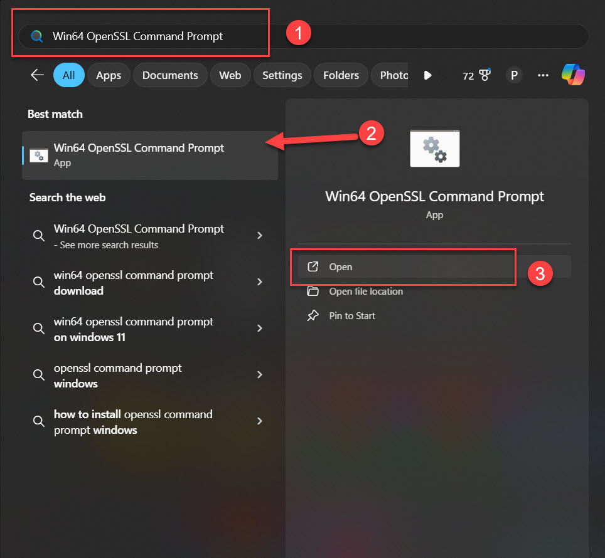Expand chevron for 'command prompt download' suggestion
This screenshot has height=558, width=605.
click(260, 282)
